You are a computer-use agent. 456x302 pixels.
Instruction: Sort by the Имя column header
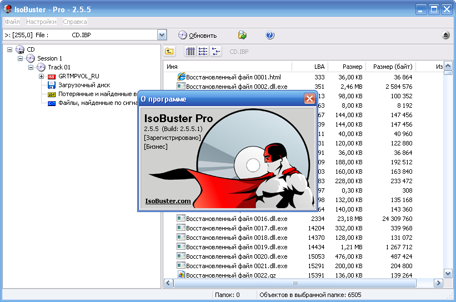tap(228, 67)
